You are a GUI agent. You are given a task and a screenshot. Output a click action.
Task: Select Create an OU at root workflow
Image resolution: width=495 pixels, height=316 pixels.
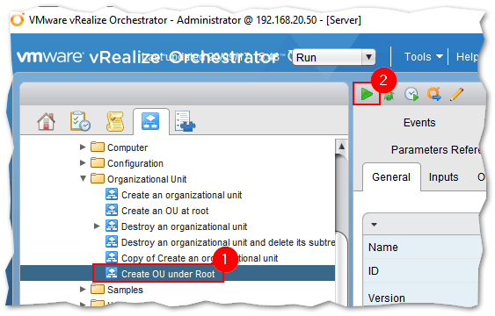click(x=164, y=211)
